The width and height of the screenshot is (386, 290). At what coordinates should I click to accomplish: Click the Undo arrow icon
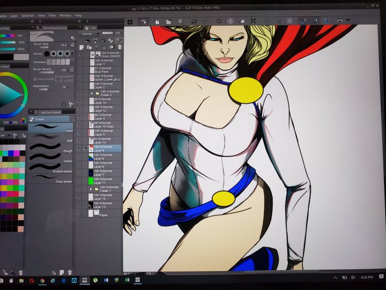click(x=194, y=22)
